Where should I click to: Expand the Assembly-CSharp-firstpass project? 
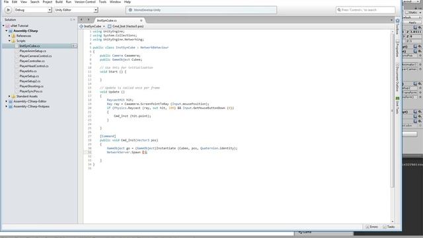[x=7, y=106]
